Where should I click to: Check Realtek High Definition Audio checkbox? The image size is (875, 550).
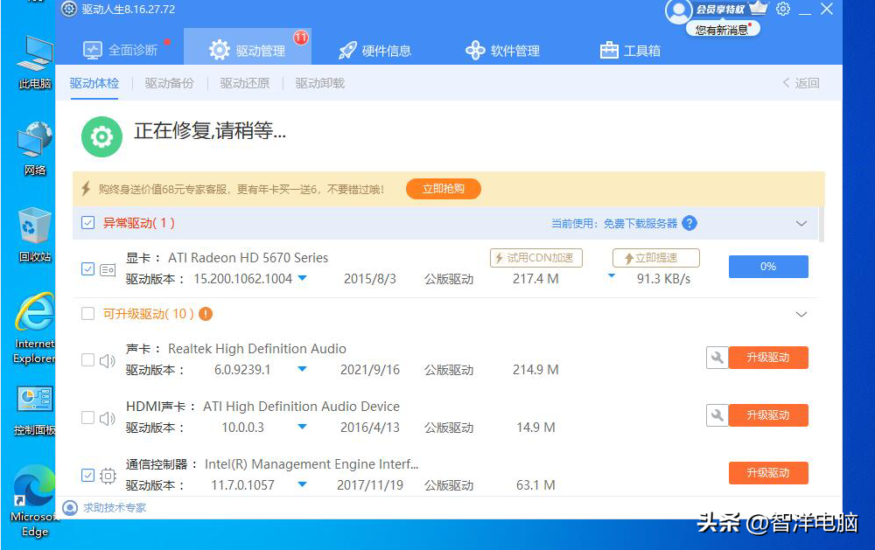[x=87, y=359]
